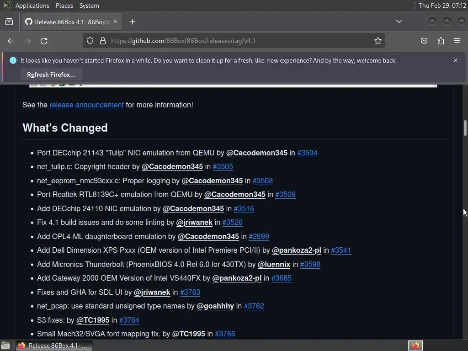Switch to Firefox in the bottom taskbar
This screenshot has width=468, height=351.
(54, 346)
